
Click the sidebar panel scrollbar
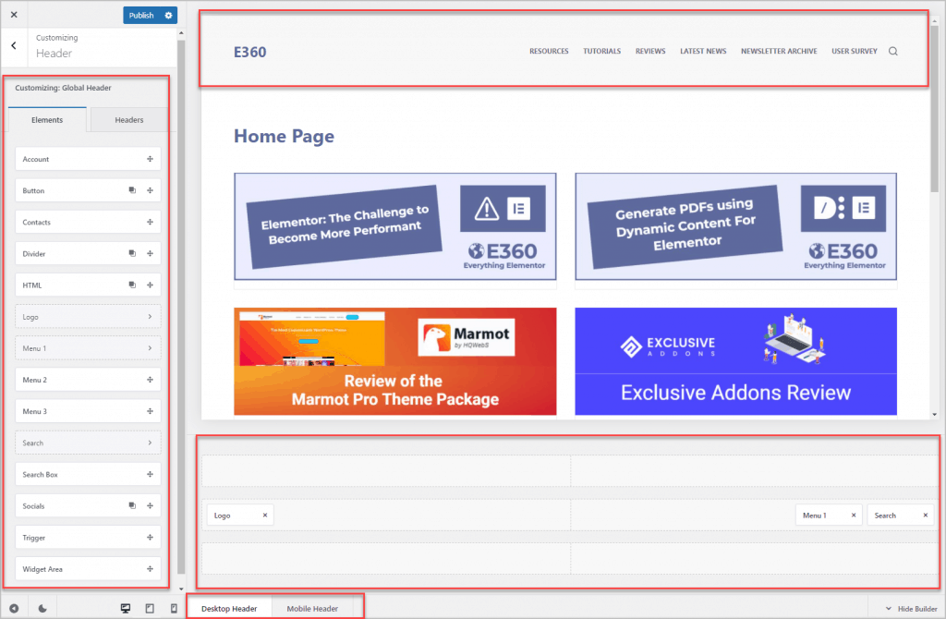click(x=181, y=308)
